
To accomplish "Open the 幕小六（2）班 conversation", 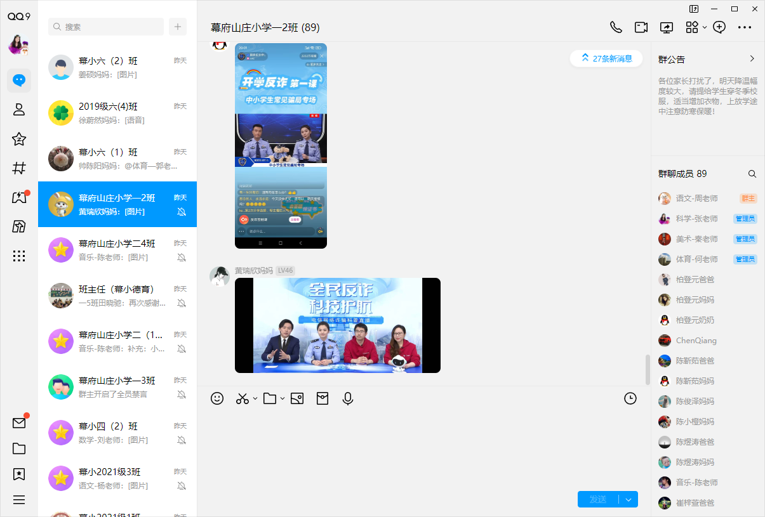I will click(117, 67).
